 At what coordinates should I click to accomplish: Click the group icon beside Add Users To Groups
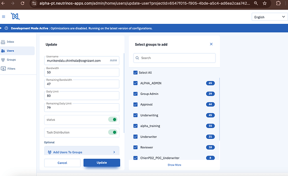click(x=50, y=152)
